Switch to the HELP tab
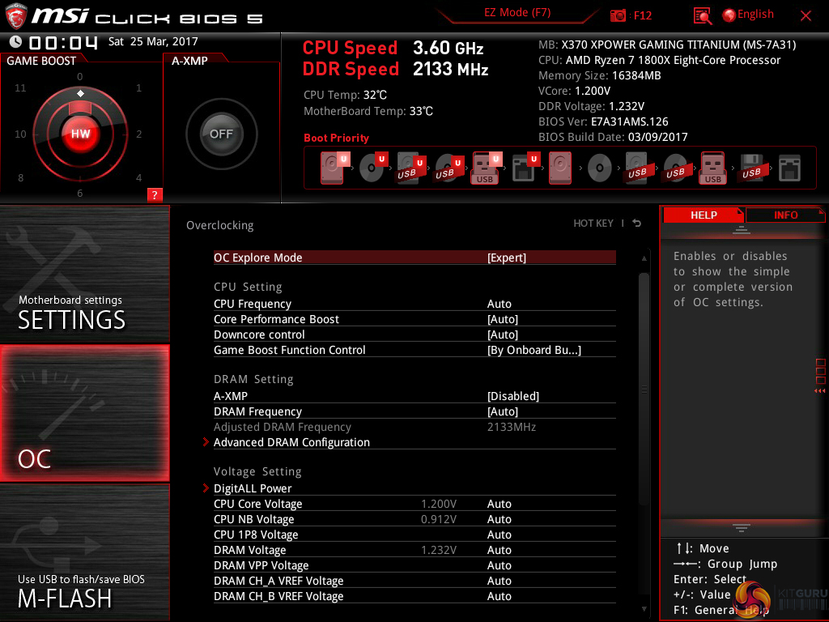 coord(704,215)
